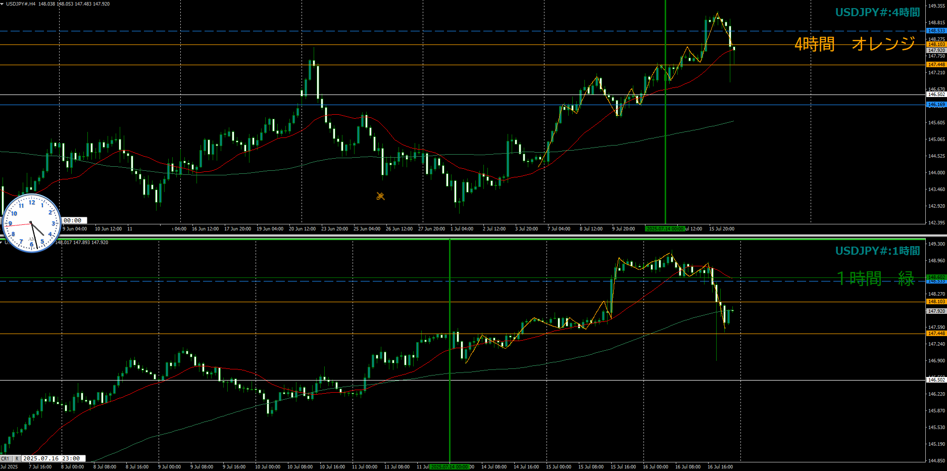Image resolution: width=947 pixels, height=471 pixels.
Task: Open the H4 chart menu arrow beside USDJPY#,H4
Action: [2, 4]
